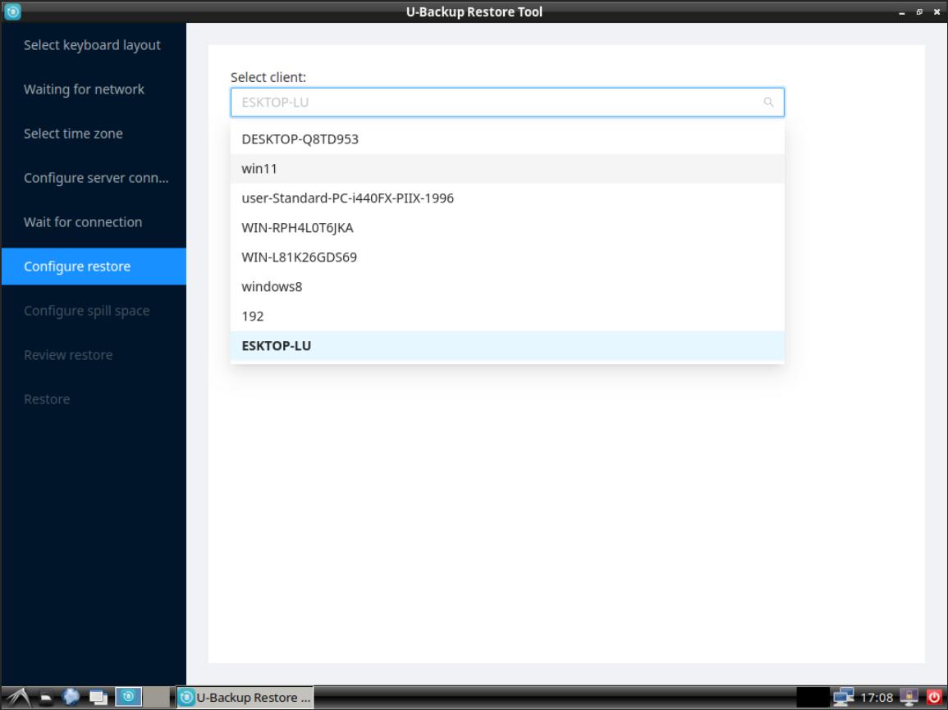Click the U-Backup Restore taskbar window button
Image resolution: width=948 pixels, height=710 pixels.
pos(245,697)
